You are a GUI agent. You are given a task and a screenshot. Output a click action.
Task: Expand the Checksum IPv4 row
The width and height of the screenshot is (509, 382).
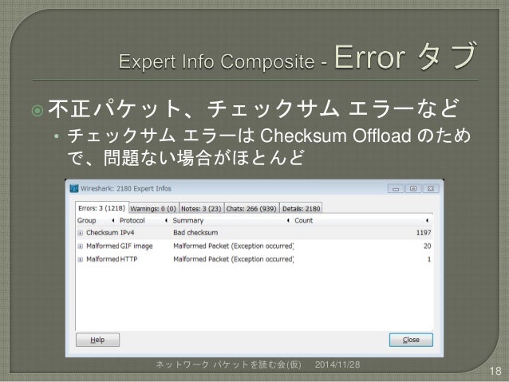point(81,233)
